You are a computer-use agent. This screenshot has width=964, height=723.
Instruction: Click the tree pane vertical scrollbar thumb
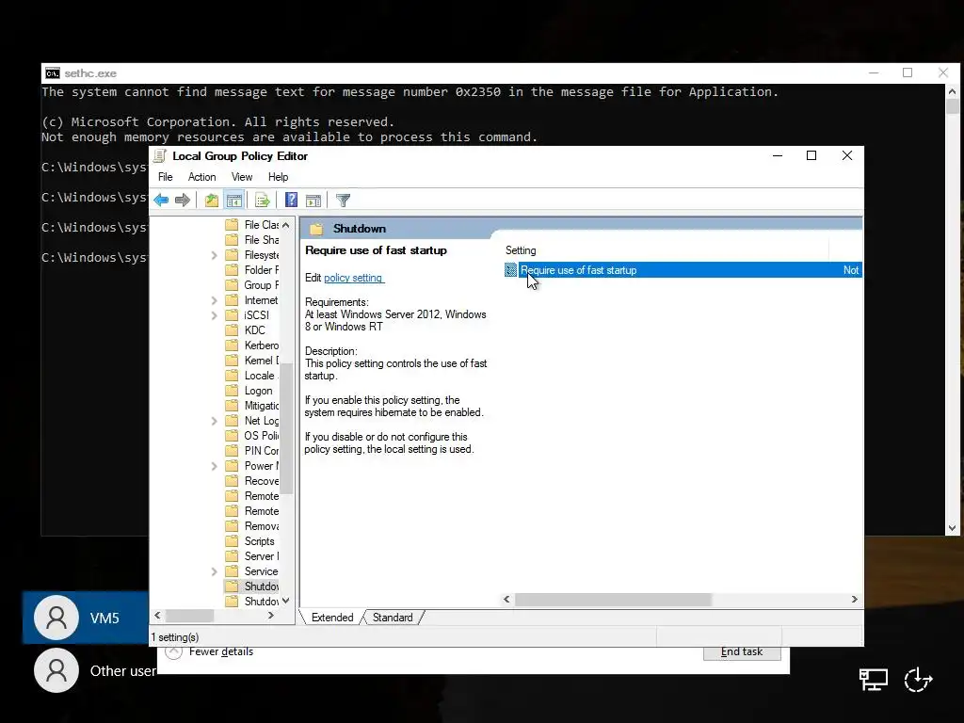point(286,427)
